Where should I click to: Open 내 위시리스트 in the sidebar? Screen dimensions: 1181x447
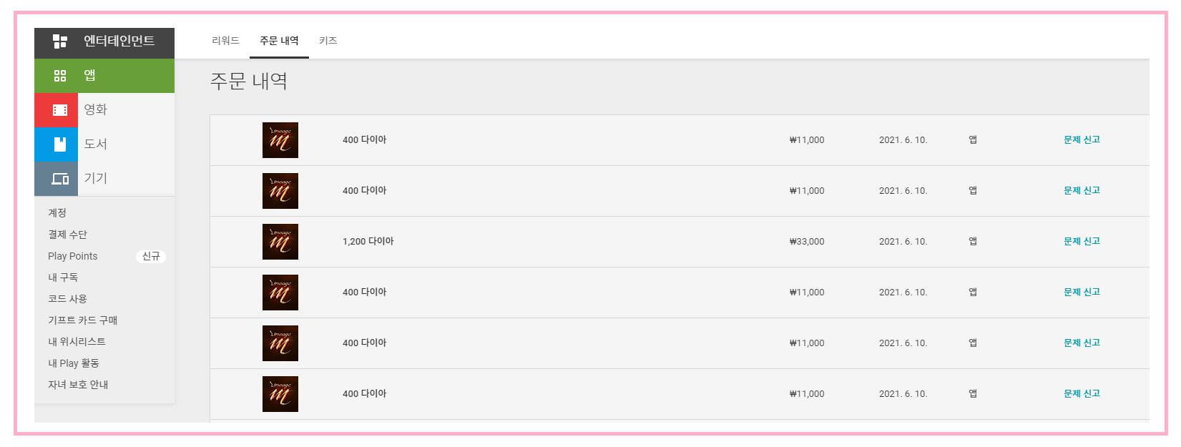tap(77, 342)
